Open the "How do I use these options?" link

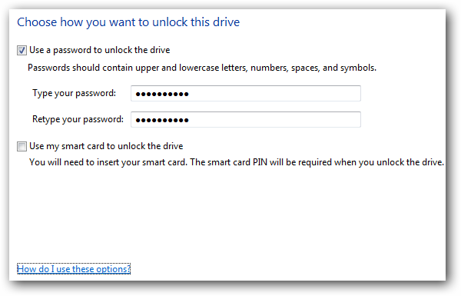pyautogui.click(x=74, y=269)
